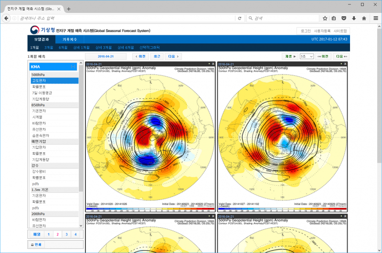Image resolution: width=382 pixels, height=253 pixels.
Task: Click the browser address bar field
Action: 127,18
